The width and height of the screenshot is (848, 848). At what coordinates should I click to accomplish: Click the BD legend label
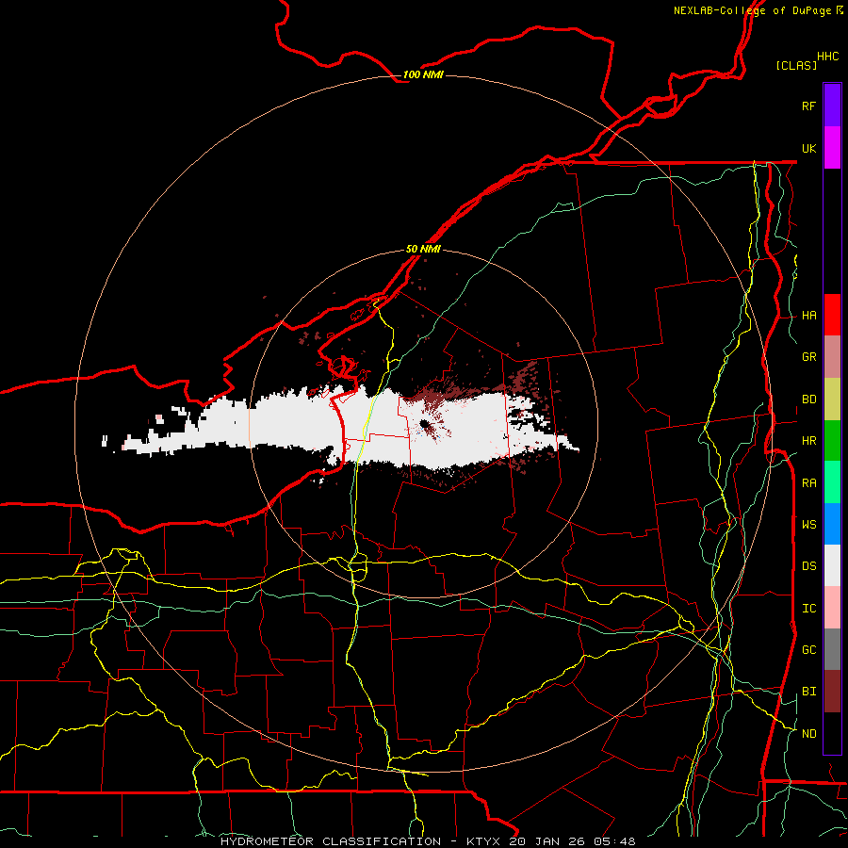pyautogui.click(x=808, y=400)
